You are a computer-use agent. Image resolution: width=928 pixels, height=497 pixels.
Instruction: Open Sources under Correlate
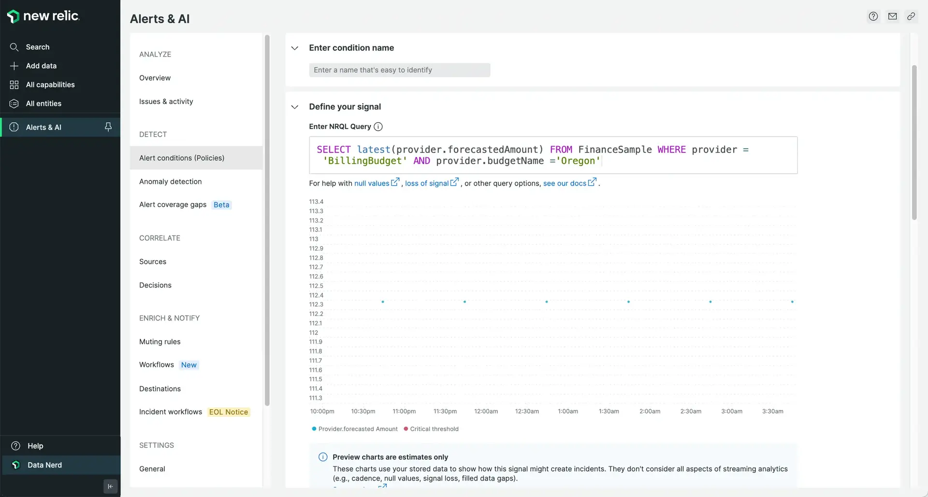pyautogui.click(x=153, y=262)
